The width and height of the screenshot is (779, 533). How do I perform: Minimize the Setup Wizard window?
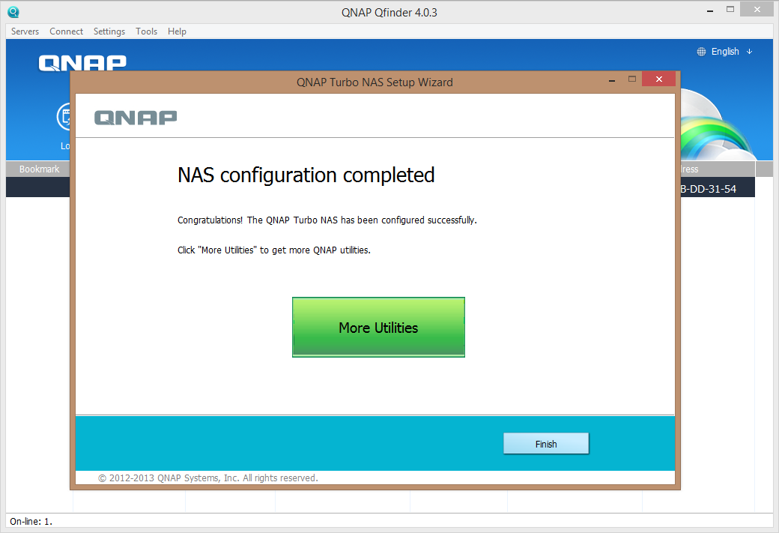pyautogui.click(x=612, y=79)
